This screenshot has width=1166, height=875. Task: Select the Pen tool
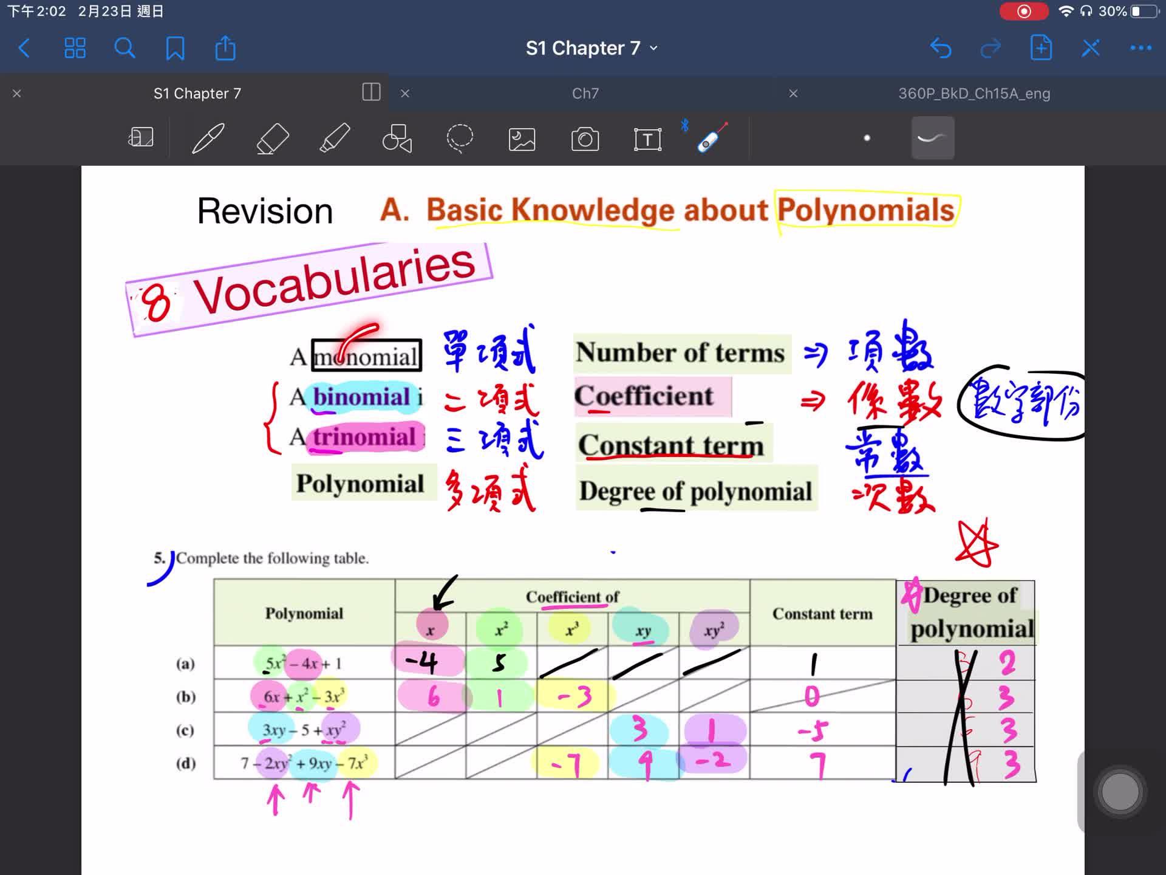(208, 139)
